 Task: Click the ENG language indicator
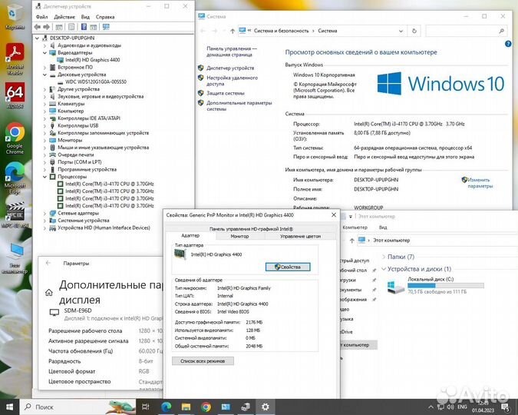click(x=462, y=407)
